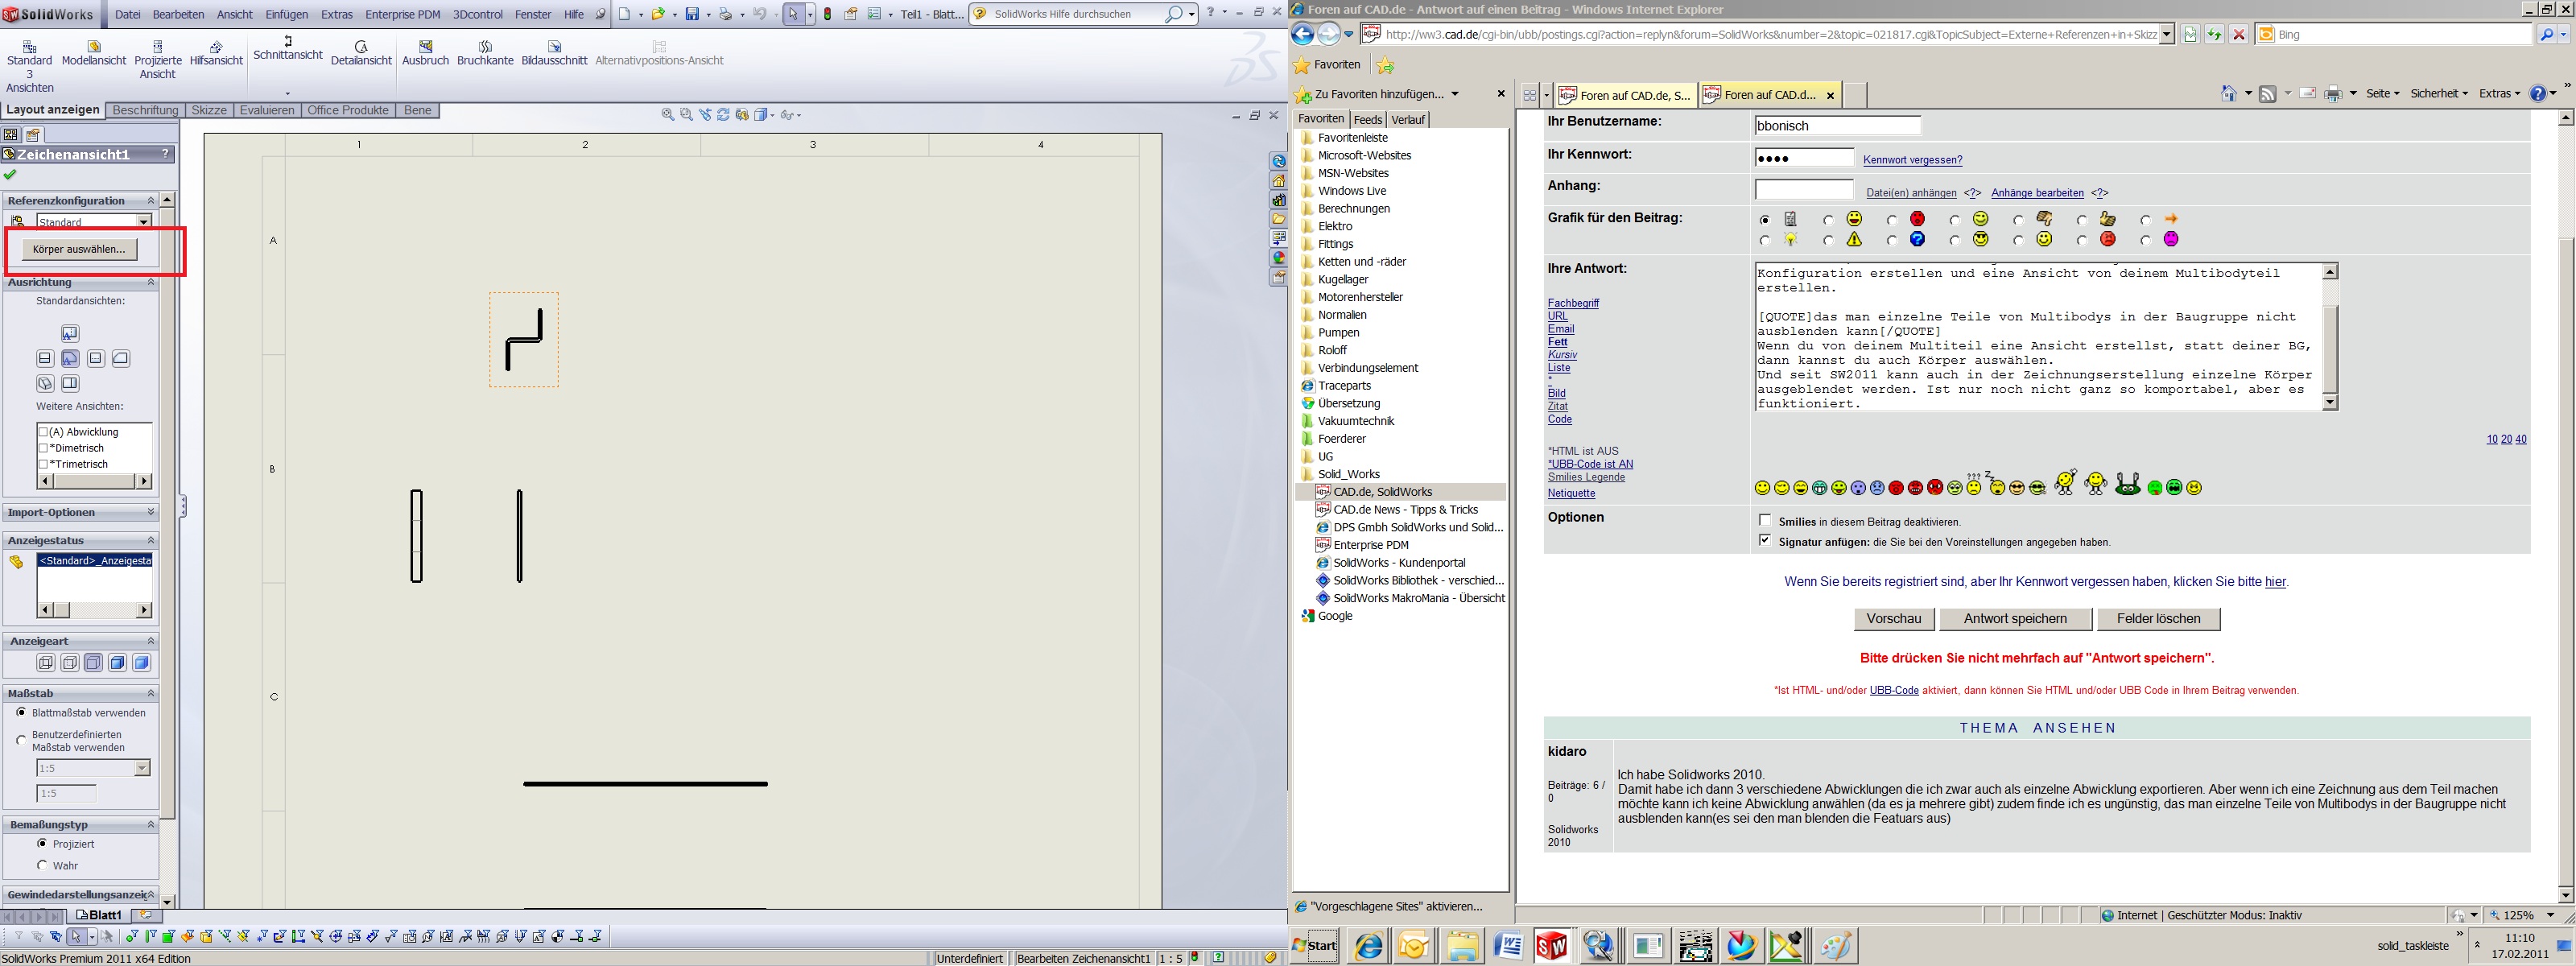Screen dimensions: 2576x966
Task: Click the Antwort speichern button
Action: tap(2015, 619)
